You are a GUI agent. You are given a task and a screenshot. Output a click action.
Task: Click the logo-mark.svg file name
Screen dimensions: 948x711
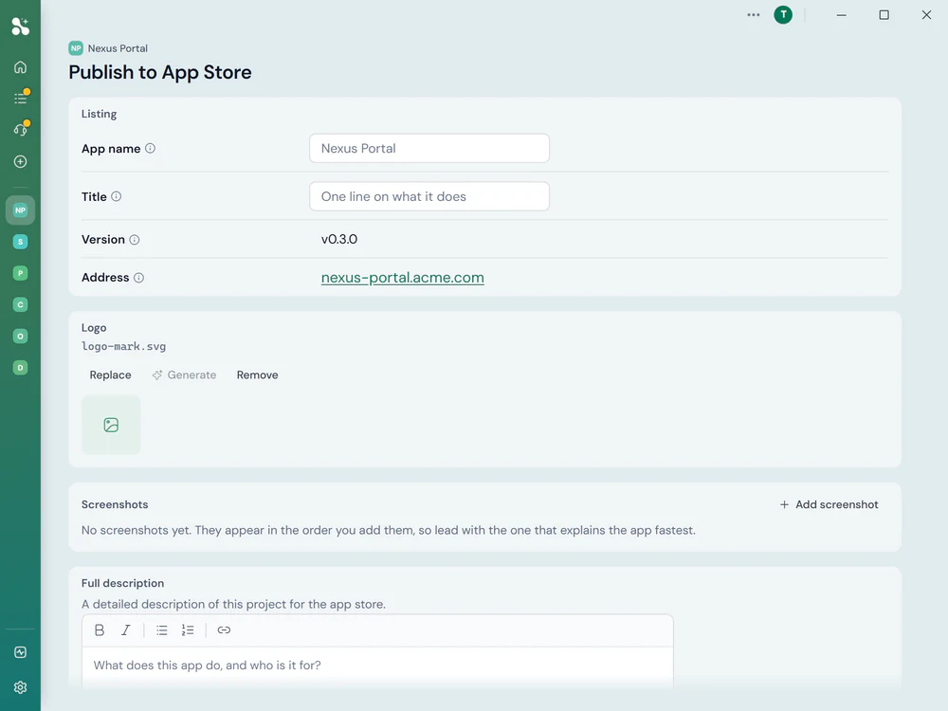(x=124, y=346)
